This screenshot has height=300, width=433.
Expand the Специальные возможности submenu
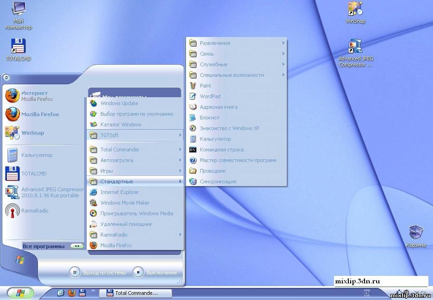click(236, 75)
